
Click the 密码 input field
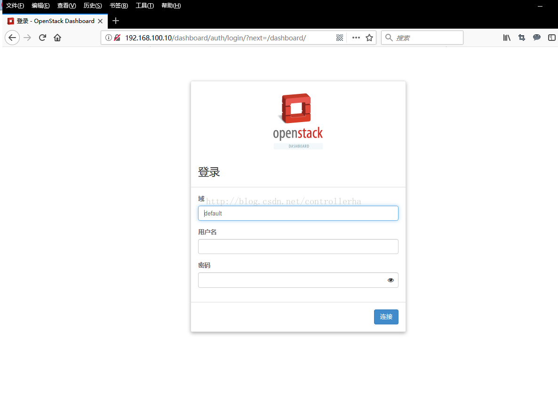[298, 280]
